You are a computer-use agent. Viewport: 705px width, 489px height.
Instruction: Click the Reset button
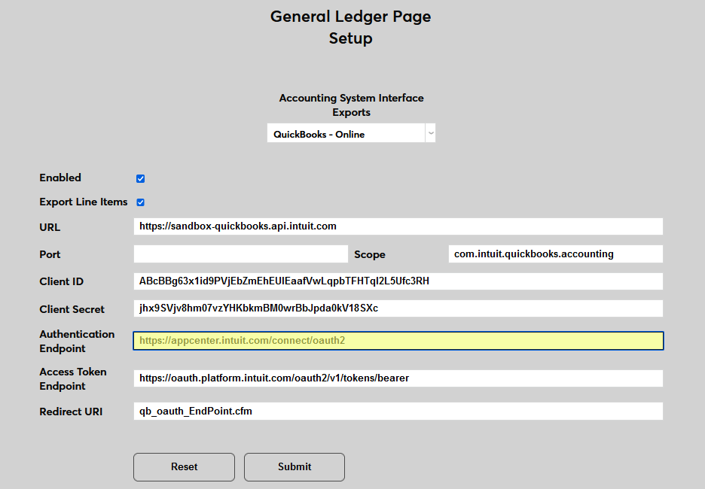[x=184, y=467]
